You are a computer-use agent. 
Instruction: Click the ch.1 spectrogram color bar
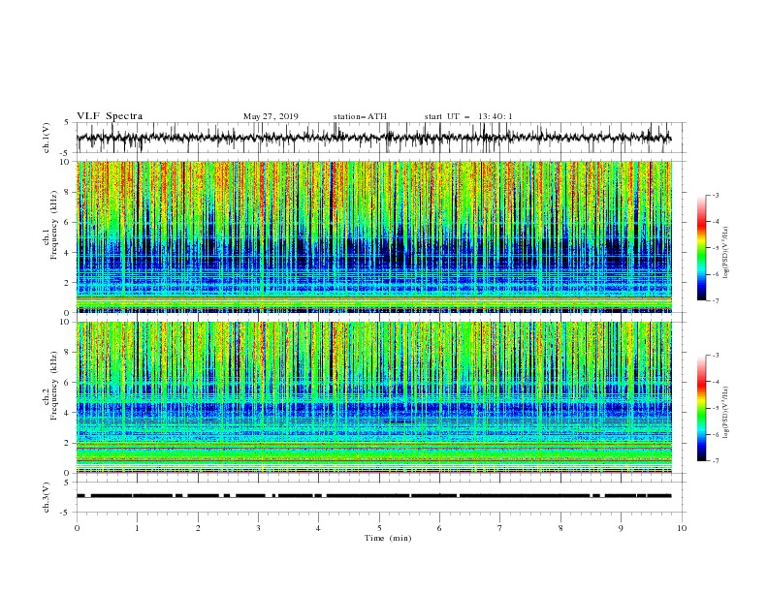click(x=701, y=248)
